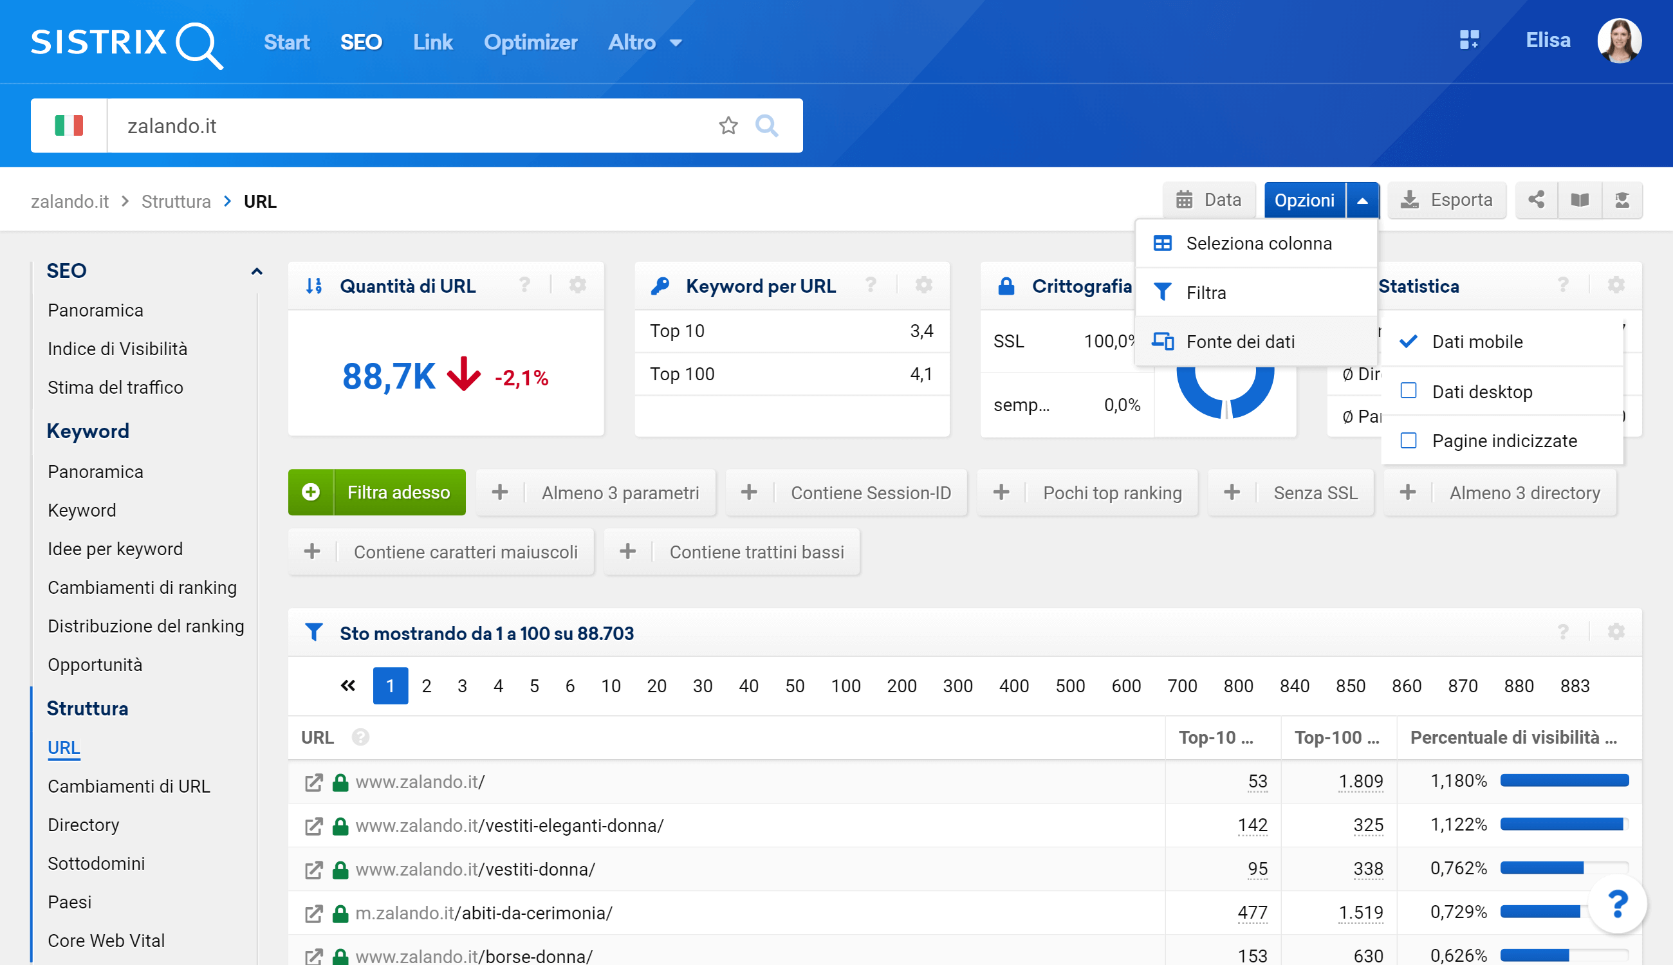Add Almeno 3 directory filter
This screenshot has height=965, width=1673.
[1499, 492]
